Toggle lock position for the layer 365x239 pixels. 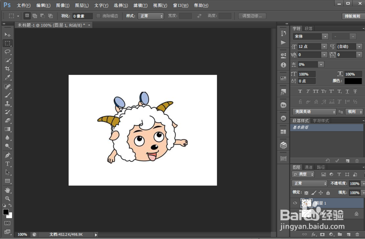321,192
